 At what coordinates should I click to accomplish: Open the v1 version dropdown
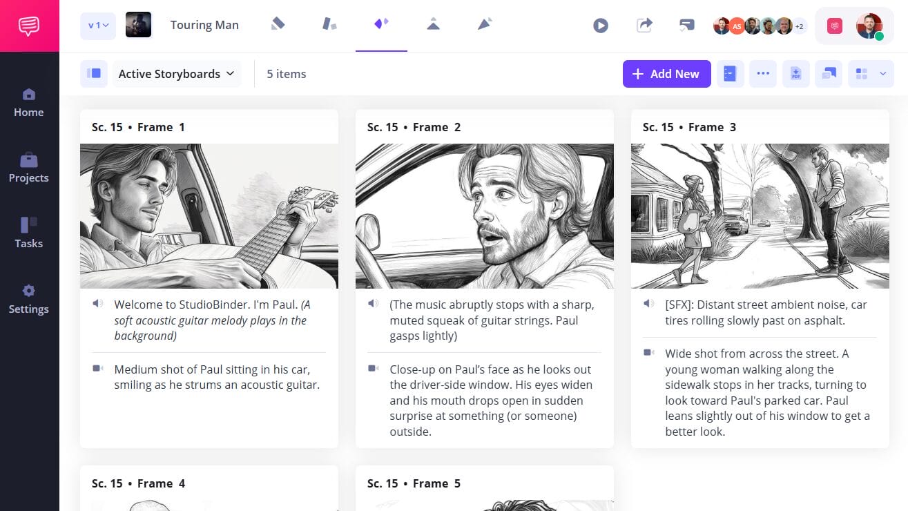click(x=99, y=26)
